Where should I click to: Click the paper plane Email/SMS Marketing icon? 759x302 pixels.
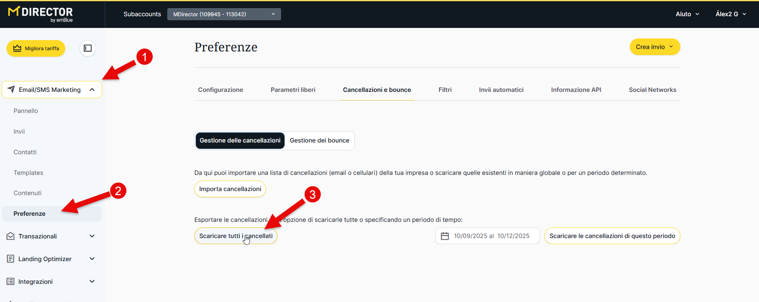coord(11,89)
